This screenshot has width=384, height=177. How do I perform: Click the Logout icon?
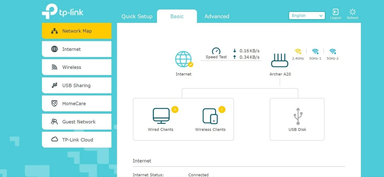click(x=335, y=12)
